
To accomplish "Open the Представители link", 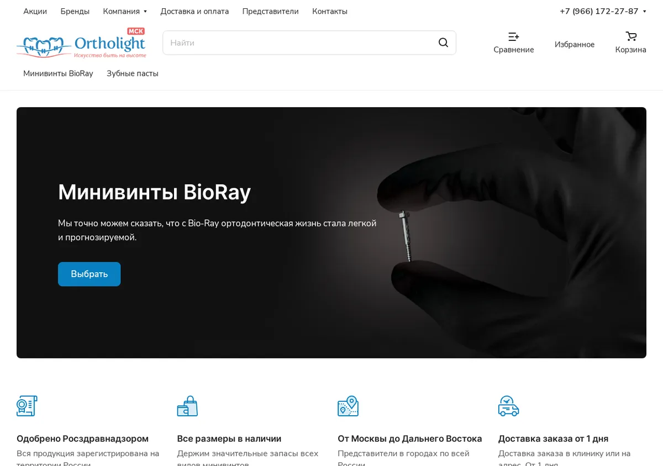I will coord(270,11).
